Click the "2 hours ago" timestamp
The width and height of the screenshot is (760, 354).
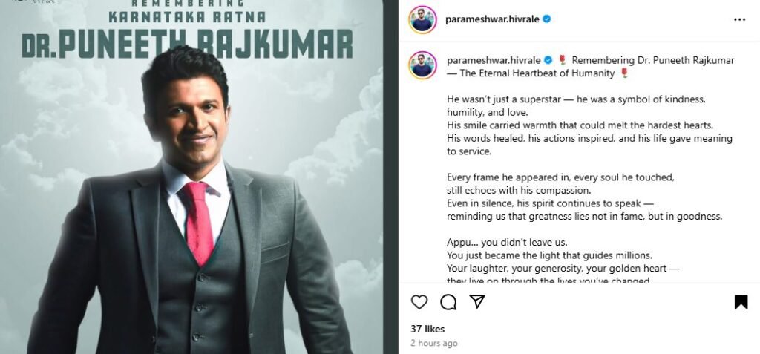click(x=434, y=343)
